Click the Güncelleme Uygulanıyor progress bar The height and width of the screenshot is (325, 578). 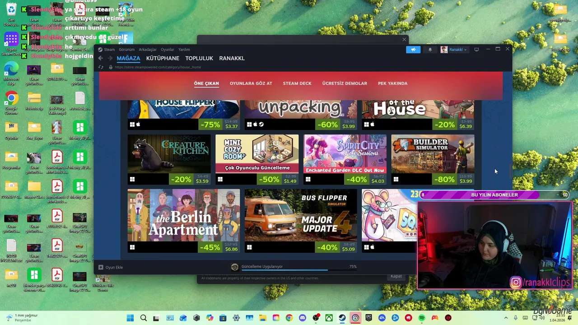[x=300, y=270]
